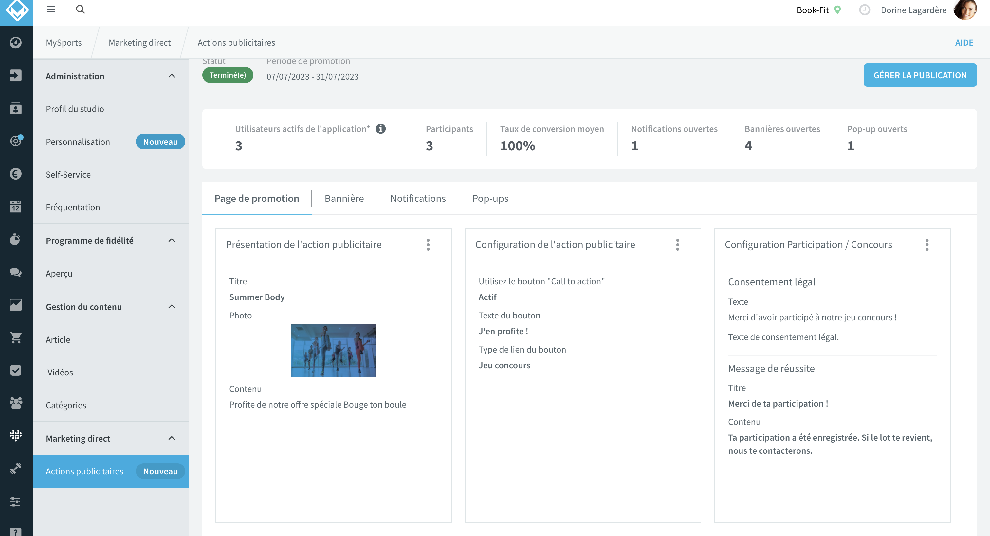Click the Book-Fit location pin icon

tap(838, 10)
